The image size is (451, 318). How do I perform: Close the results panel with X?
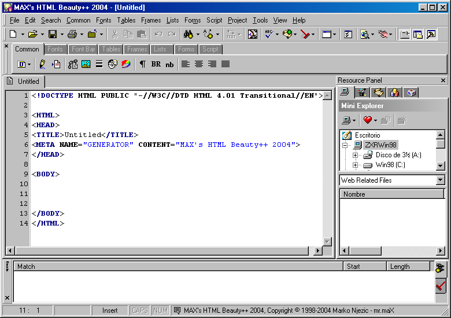pos(7,298)
